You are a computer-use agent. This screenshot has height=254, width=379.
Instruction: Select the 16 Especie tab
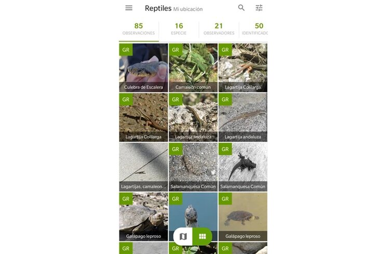(x=179, y=29)
